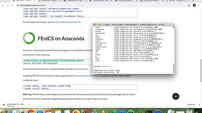
Task: Click the green zoom button of Terminal window
Action: pos(100,24)
